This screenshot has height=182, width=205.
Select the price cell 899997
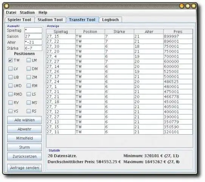pyautogui.click(x=178, y=36)
